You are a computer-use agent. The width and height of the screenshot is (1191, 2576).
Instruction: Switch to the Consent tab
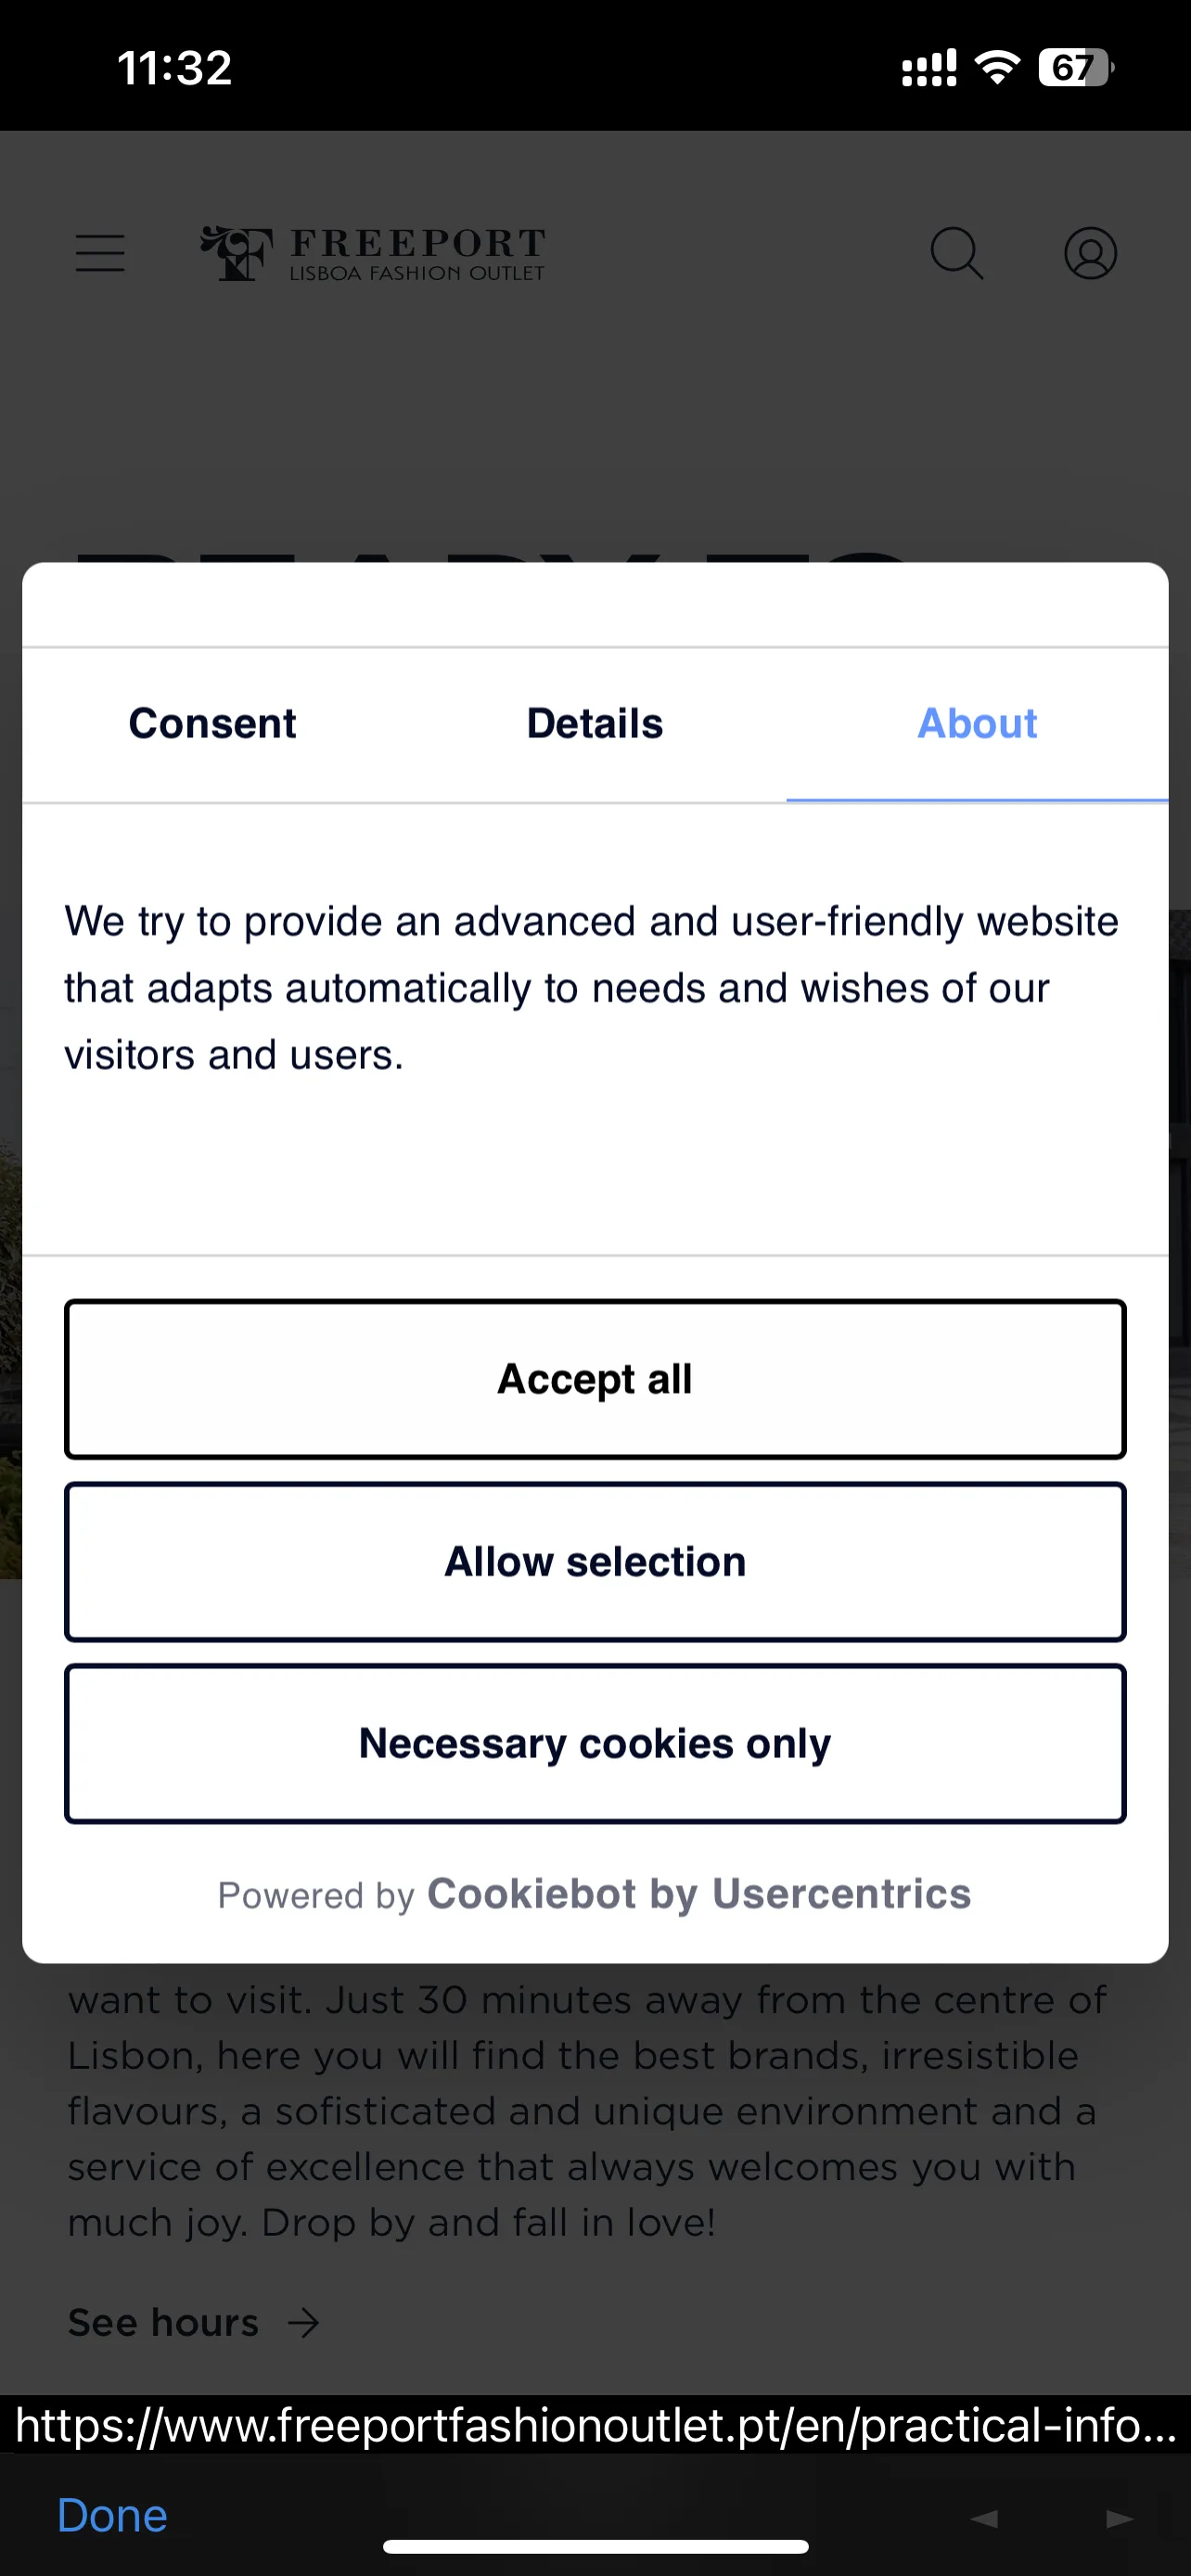pos(213,724)
